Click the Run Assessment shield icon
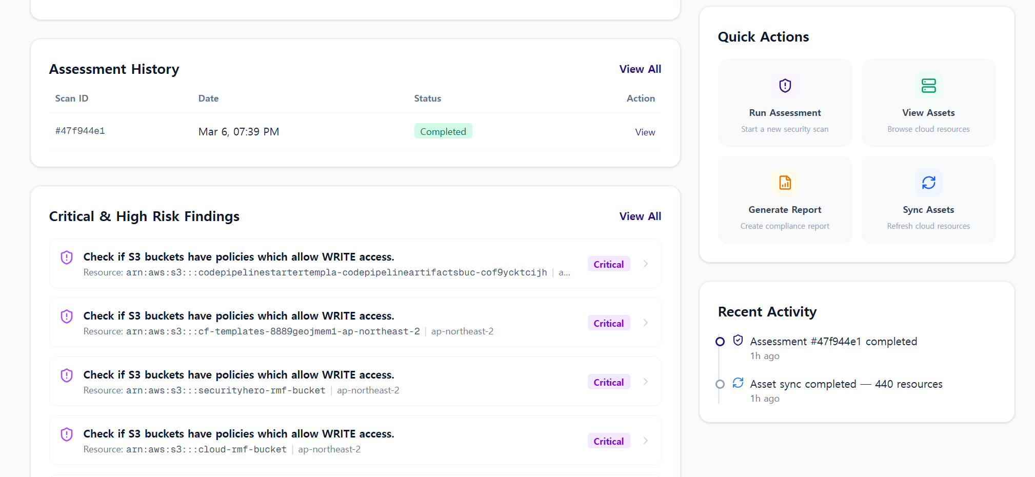The image size is (1035, 477). 785,85
